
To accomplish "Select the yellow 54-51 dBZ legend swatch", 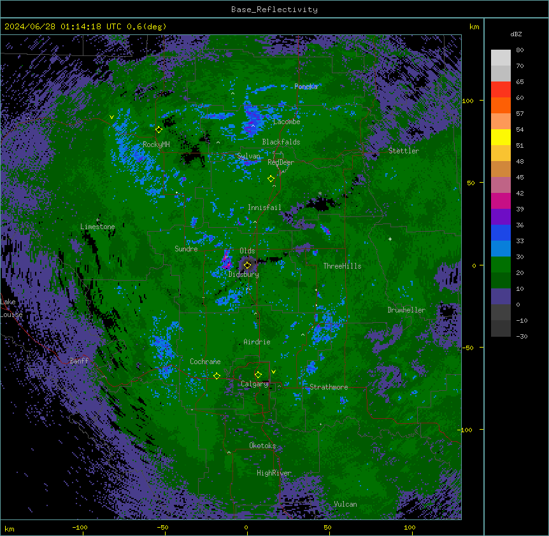I will click(x=501, y=137).
